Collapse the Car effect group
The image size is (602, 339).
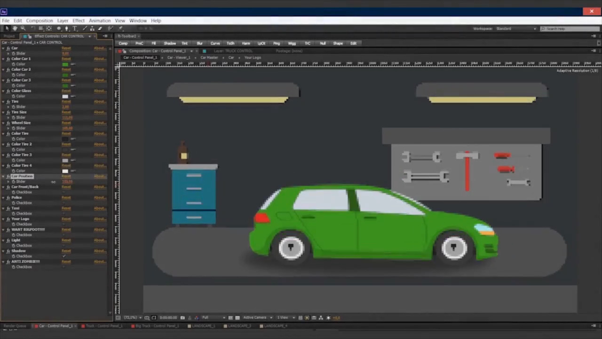pos(3,48)
